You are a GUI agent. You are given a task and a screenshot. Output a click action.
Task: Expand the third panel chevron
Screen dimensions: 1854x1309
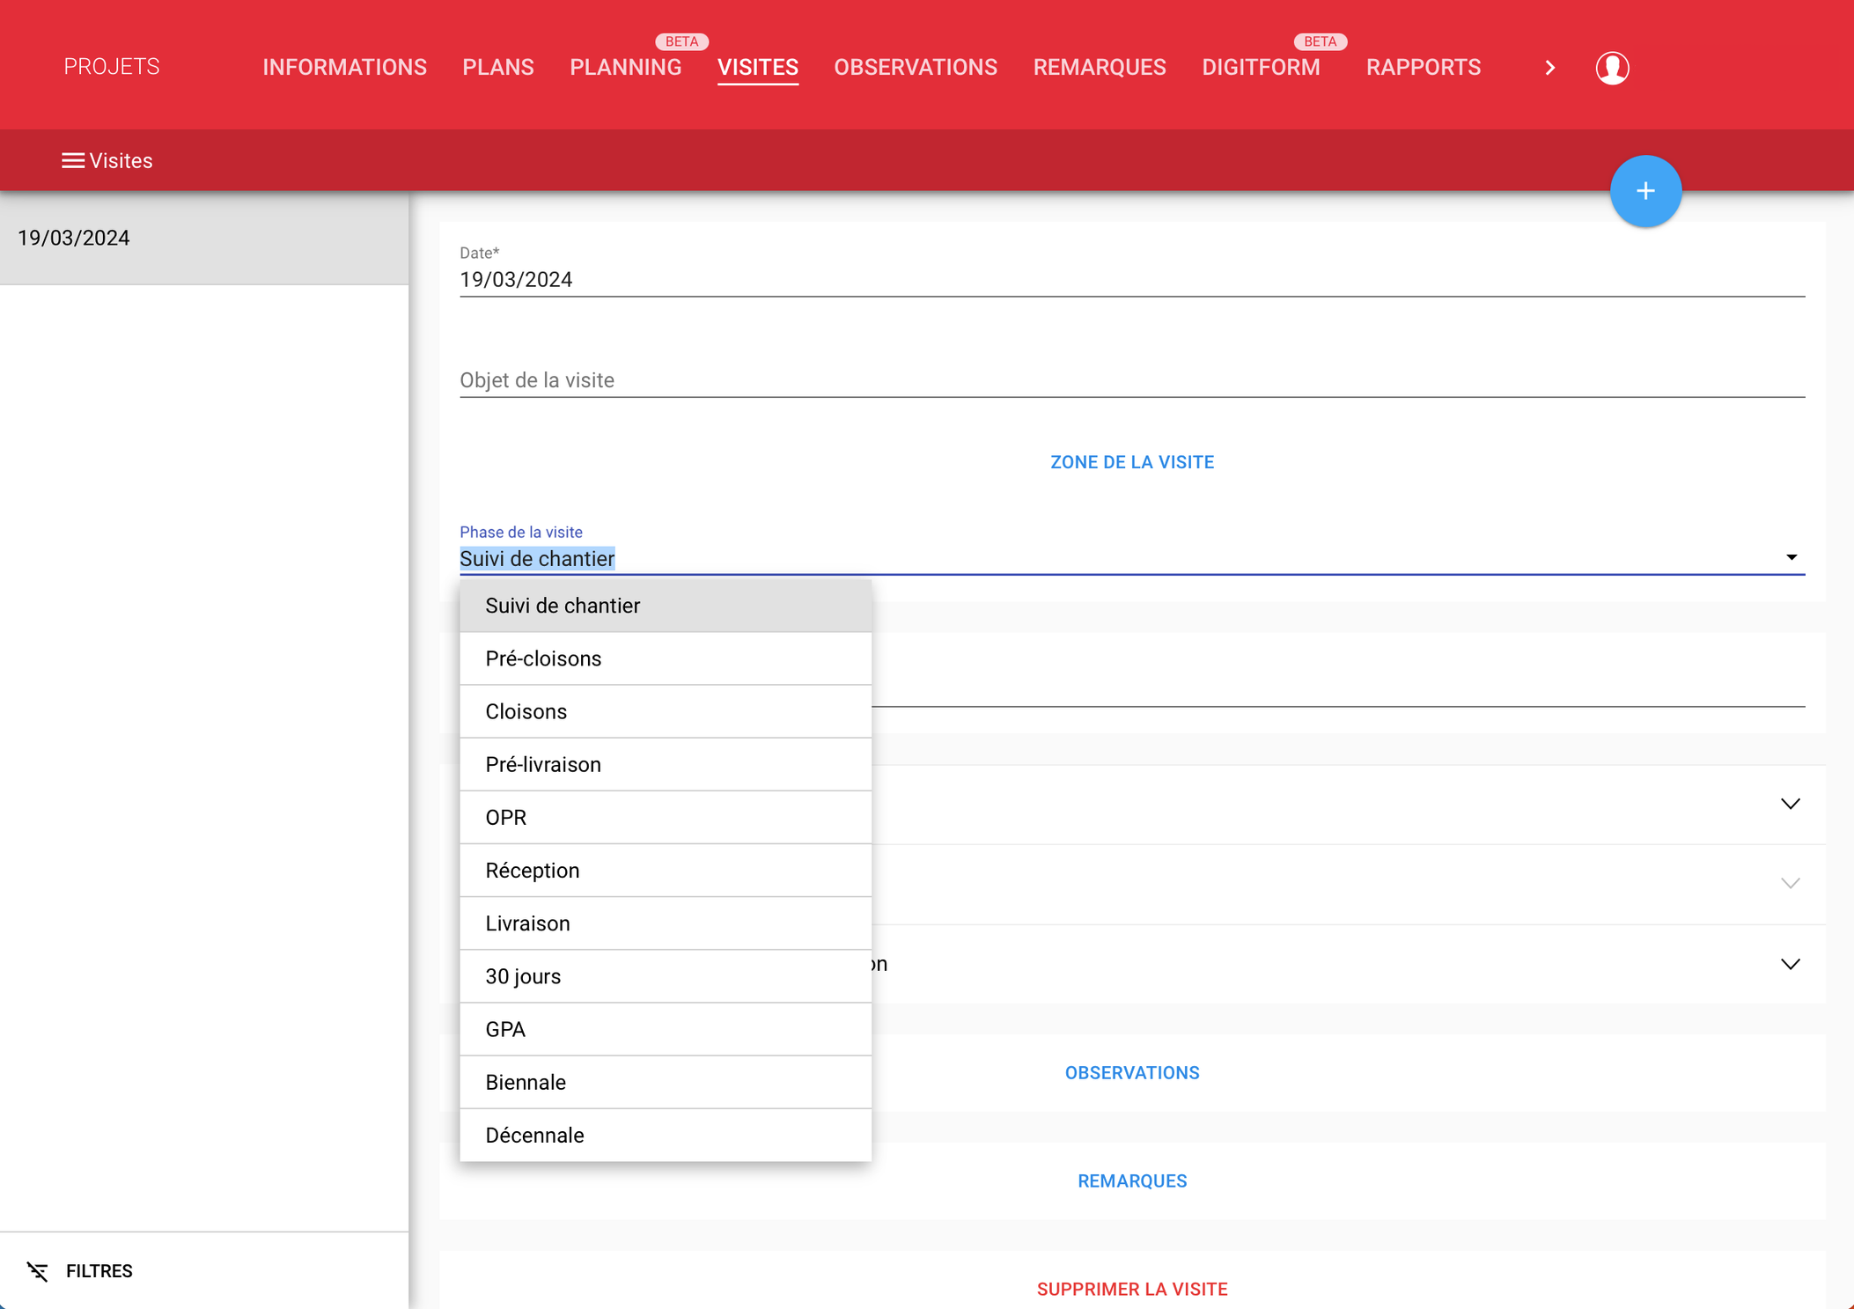click(1790, 964)
